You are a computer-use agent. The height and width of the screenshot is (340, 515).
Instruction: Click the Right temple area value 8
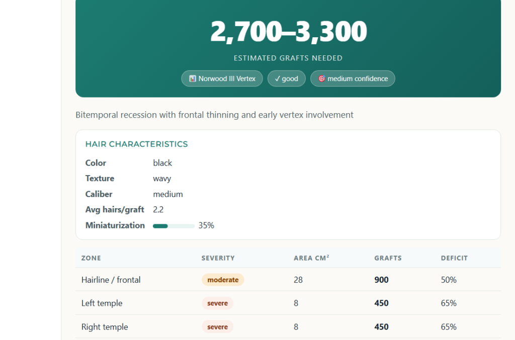[x=296, y=327]
